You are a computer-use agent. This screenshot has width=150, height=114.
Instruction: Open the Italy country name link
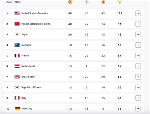[x=24, y=98]
